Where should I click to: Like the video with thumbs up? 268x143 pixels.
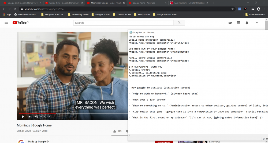[x=114, y=131]
